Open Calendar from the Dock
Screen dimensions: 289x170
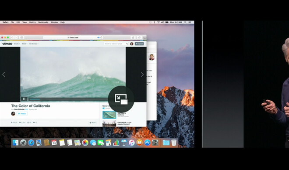pos(54,143)
